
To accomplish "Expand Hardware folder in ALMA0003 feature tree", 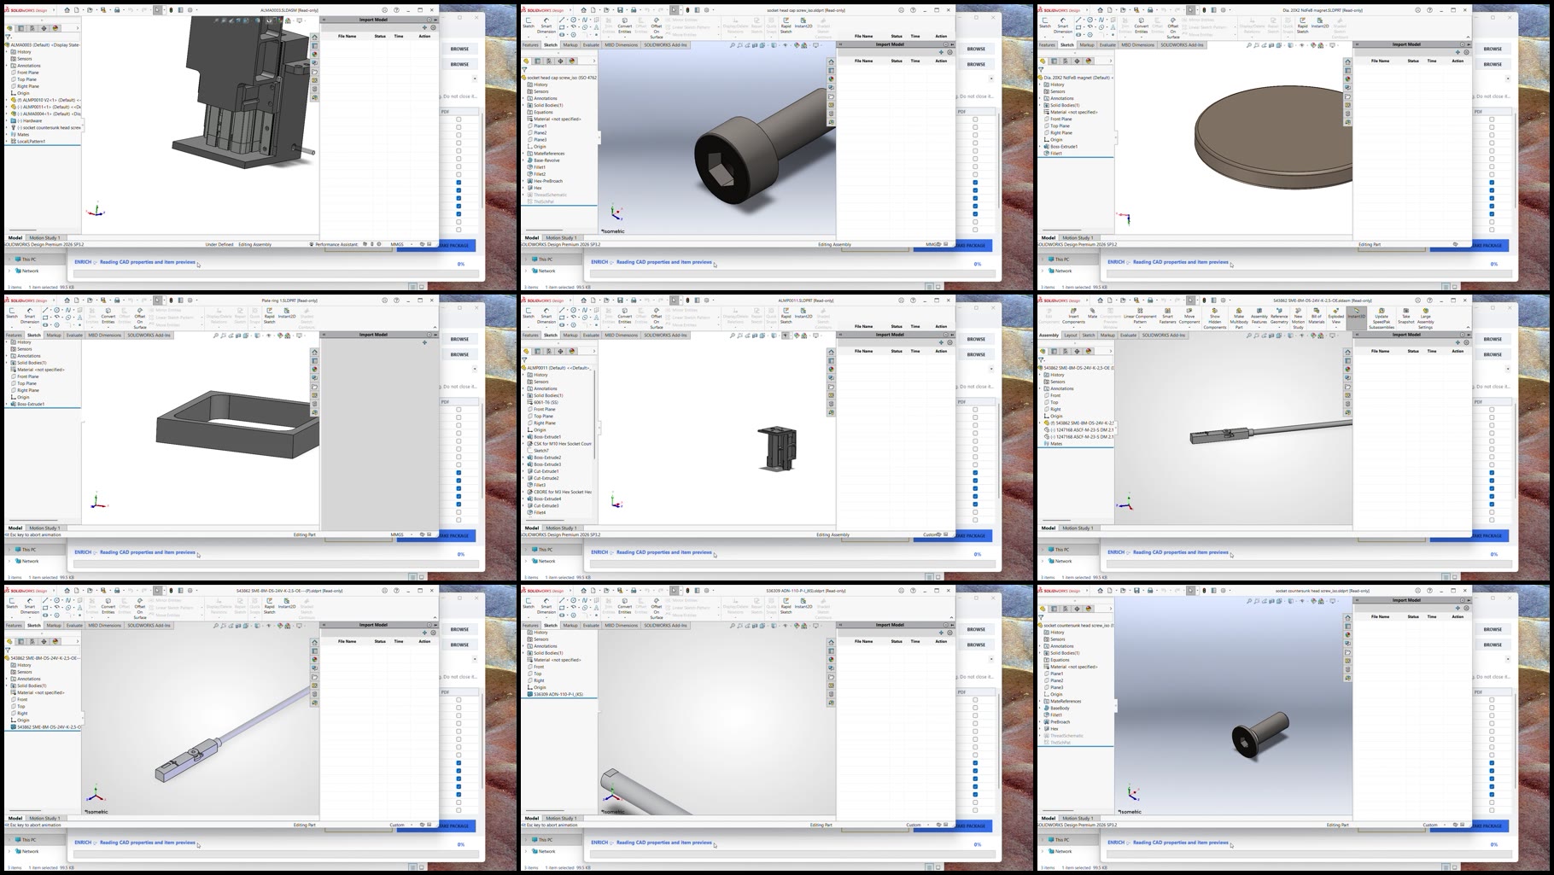I will 7,120.
